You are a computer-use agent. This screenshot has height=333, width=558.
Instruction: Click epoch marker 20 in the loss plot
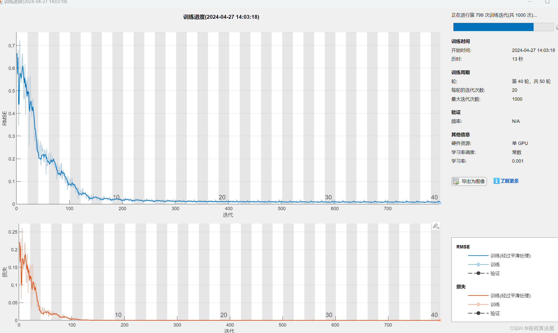(224, 315)
